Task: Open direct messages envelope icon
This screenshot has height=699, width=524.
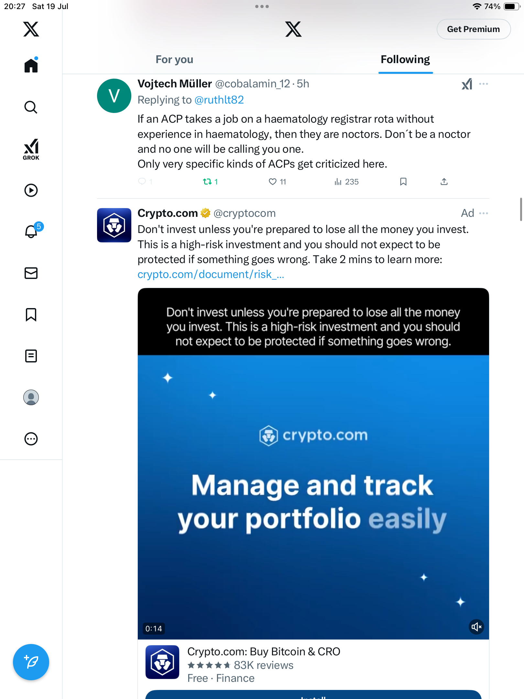Action: coord(31,273)
